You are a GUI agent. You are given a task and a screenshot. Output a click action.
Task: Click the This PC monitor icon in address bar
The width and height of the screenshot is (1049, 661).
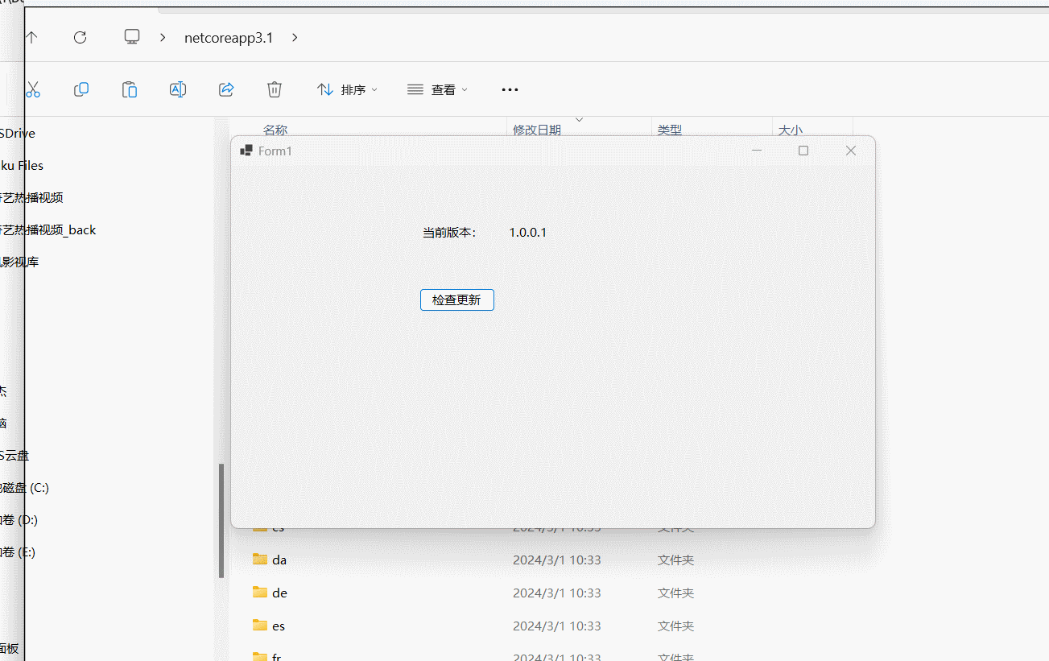point(132,37)
